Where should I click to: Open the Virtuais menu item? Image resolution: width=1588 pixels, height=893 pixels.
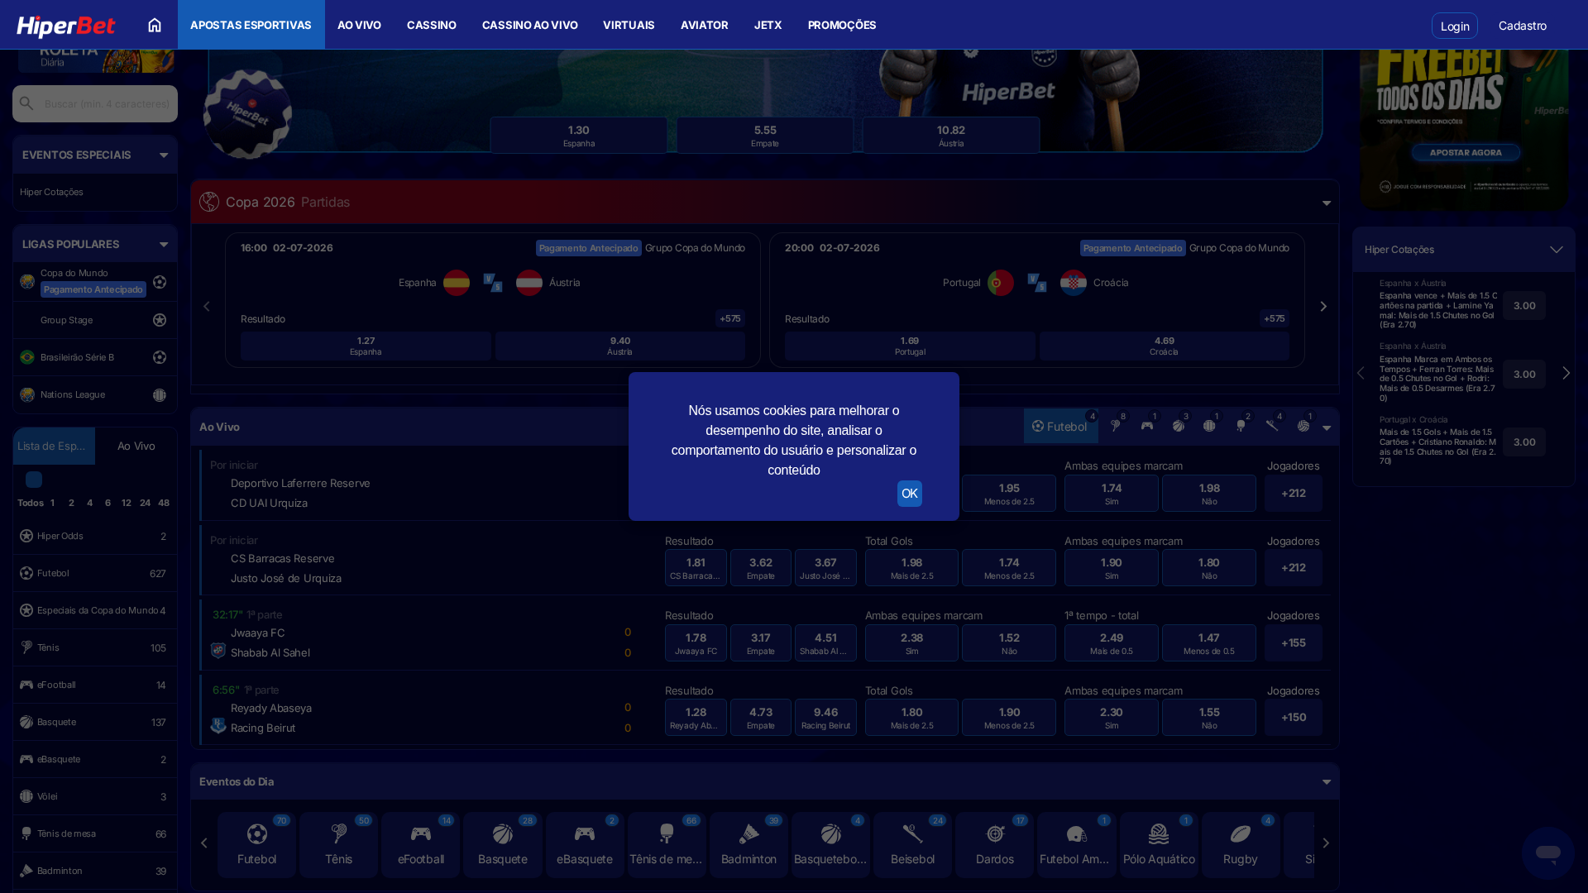[629, 25]
